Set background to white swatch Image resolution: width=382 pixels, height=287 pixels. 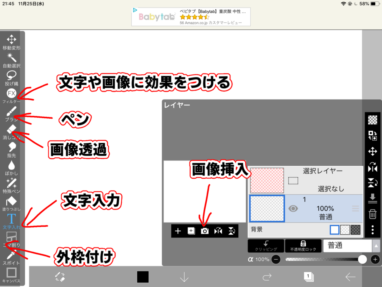334,230
